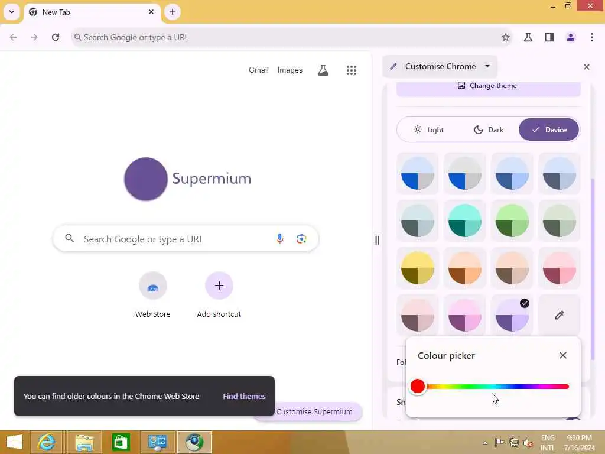The width and height of the screenshot is (605, 454).
Task: Bookmark this tab with the star icon
Action: pos(506,37)
